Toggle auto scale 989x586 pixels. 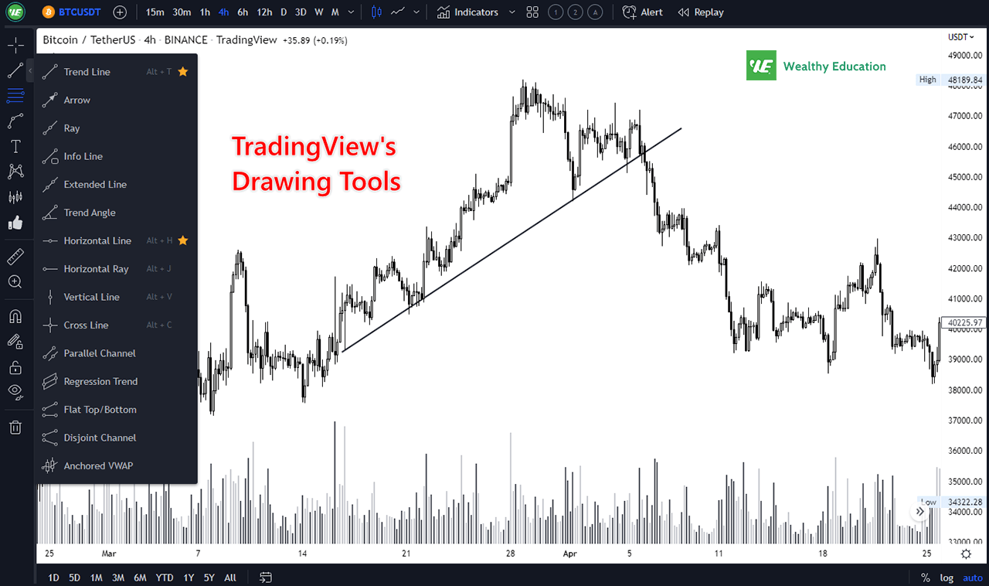coord(972,577)
